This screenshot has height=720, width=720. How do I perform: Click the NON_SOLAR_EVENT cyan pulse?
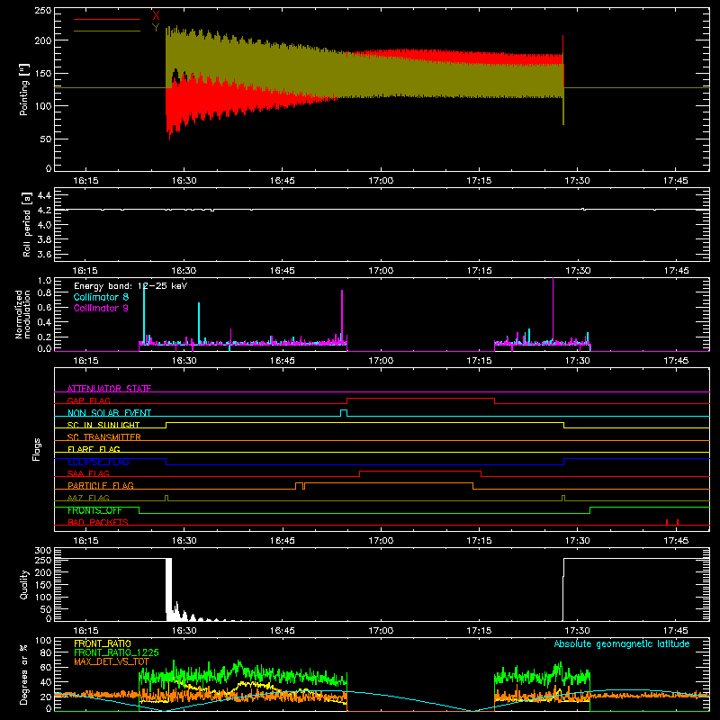344,412
